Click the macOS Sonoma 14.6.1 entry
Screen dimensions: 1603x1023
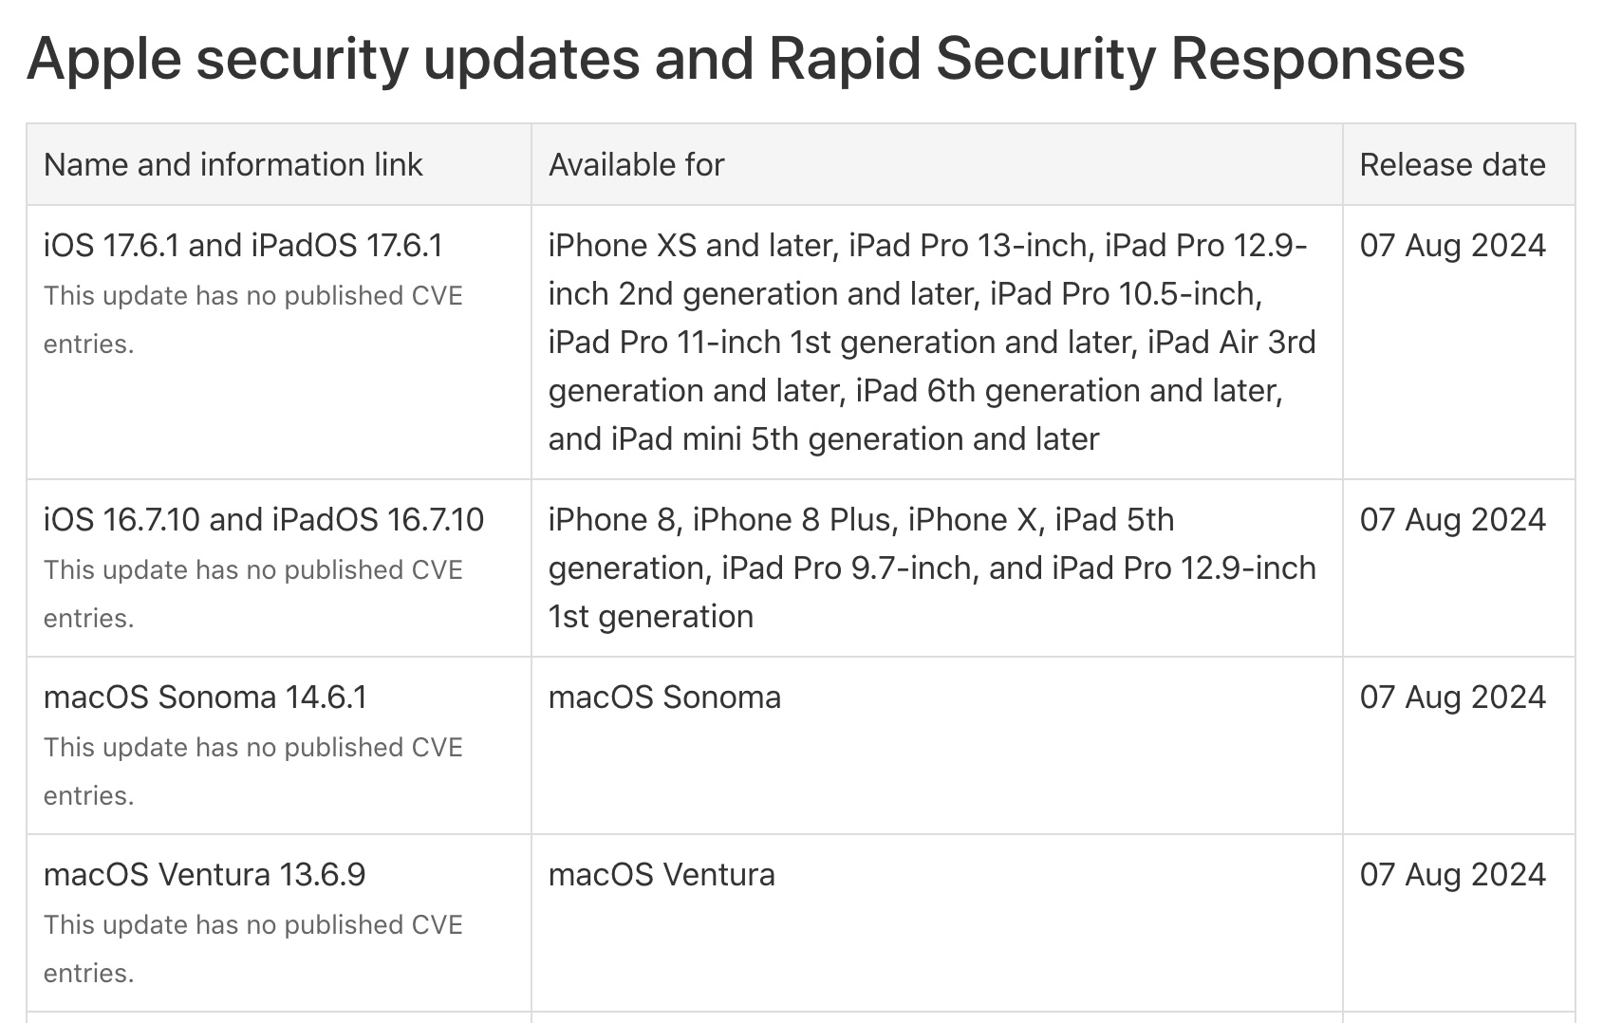pyautogui.click(x=205, y=697)
